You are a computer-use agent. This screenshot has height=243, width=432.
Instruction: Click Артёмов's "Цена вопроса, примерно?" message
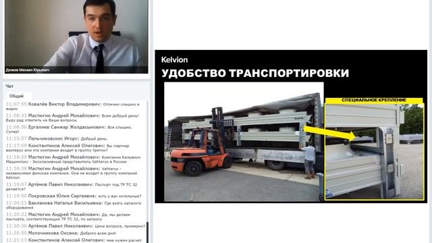[76, 226]
